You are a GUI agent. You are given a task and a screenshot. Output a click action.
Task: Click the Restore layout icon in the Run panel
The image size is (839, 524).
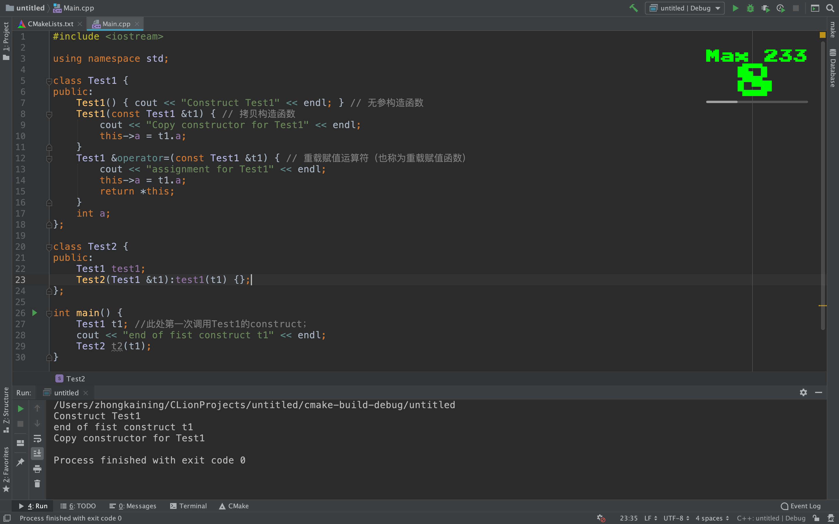(x=20, y=443)
